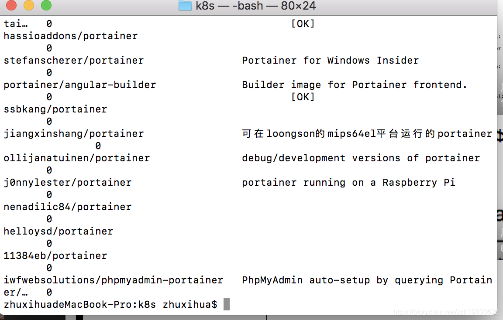Select the text j0nnylester/portainer

[x=68, y=182]
